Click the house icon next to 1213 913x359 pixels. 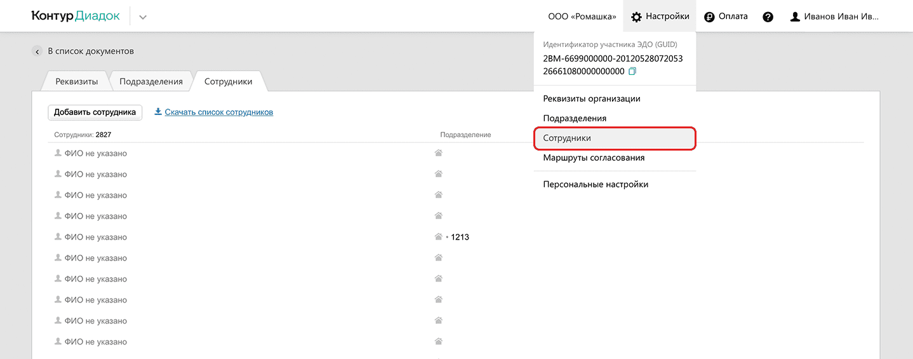tap(438, 237)
